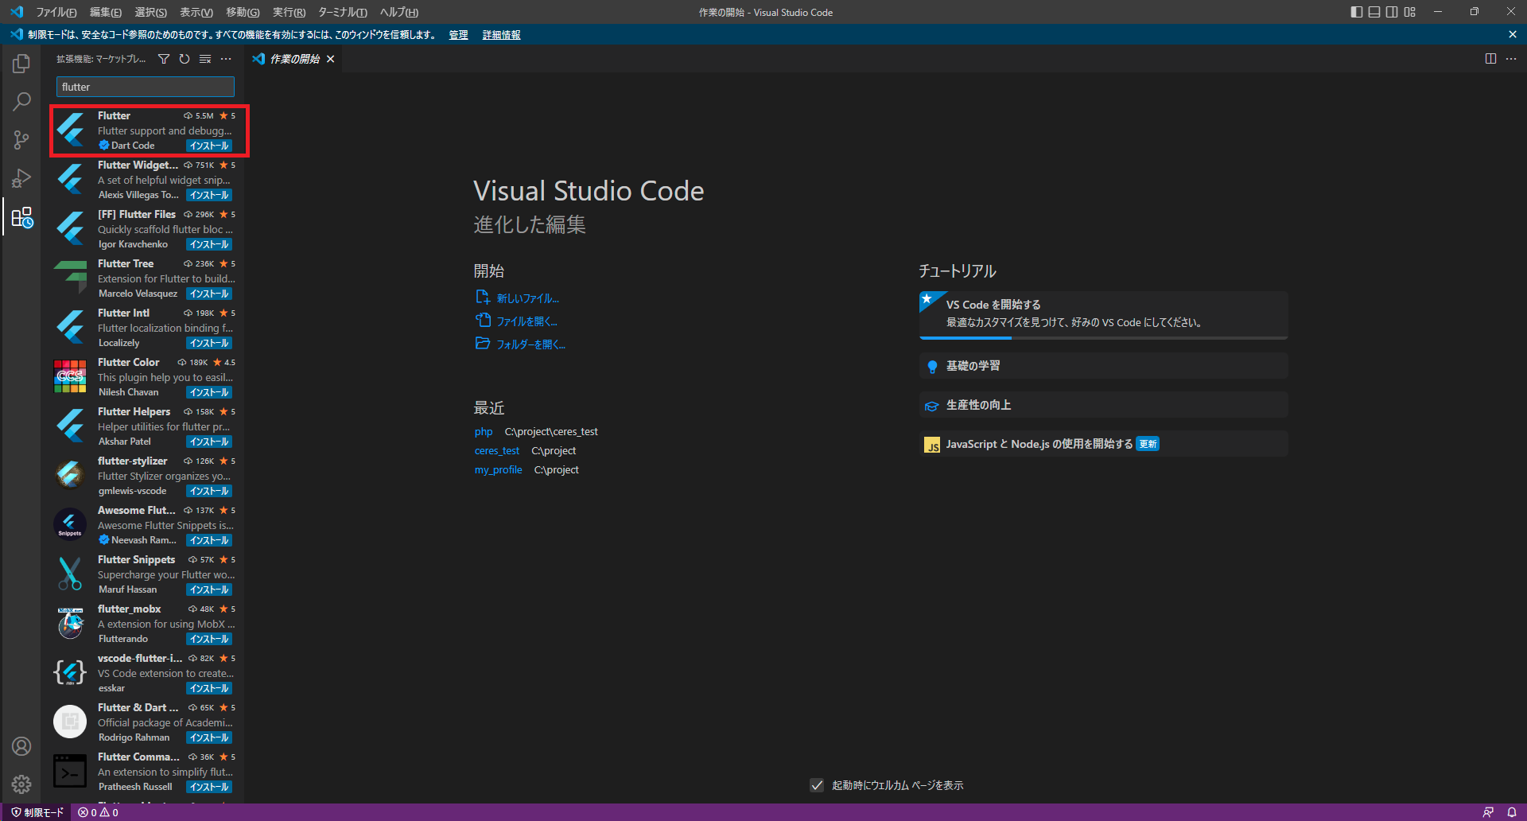Screen dimensions: 1527x821
Task: Open the Run and Debug view
Action: click(x=21, y=178)
